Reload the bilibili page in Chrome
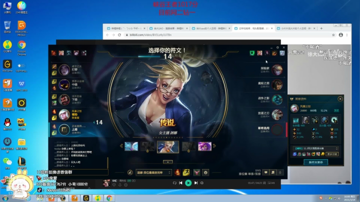Image resolution: width=360 pixels, height=202 pixels. pyautogui.click(x=119, y=35)
